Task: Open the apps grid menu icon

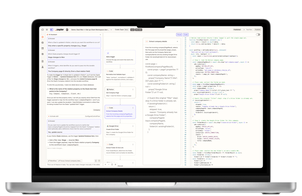Action: (x=47, y=30)
